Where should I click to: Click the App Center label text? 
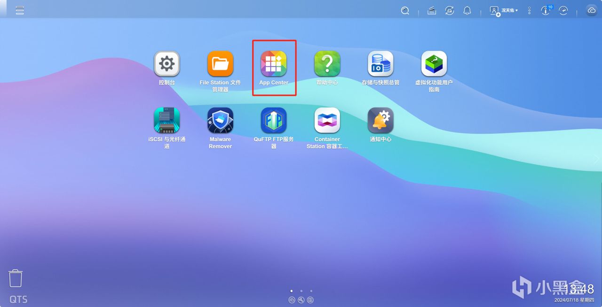click(x=274, y=83)
